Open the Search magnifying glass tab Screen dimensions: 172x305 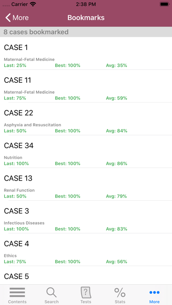[x=51, y=292]
